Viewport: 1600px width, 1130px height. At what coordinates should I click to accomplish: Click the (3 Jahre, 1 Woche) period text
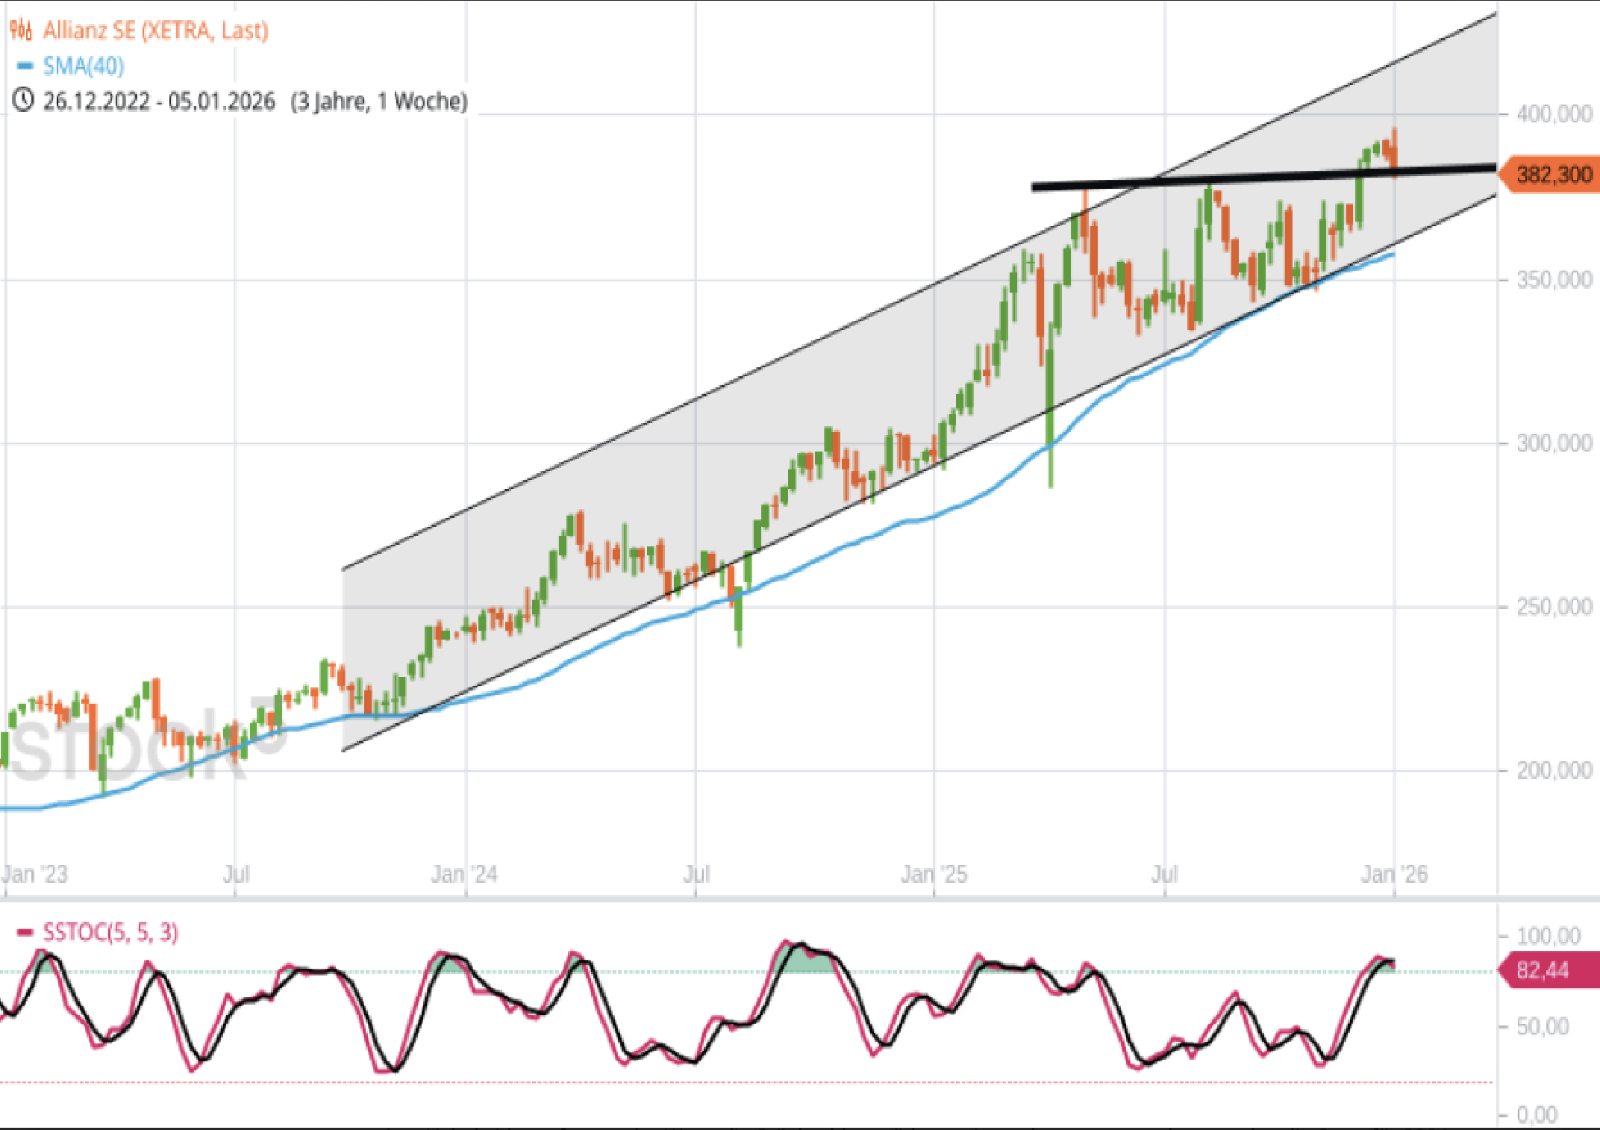pos(379,101)
